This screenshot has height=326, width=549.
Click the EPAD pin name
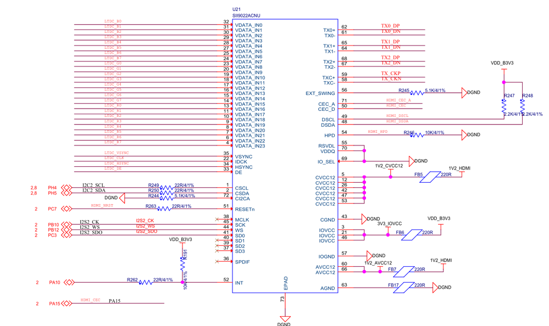pyautogui.click(x=286, y=283)
